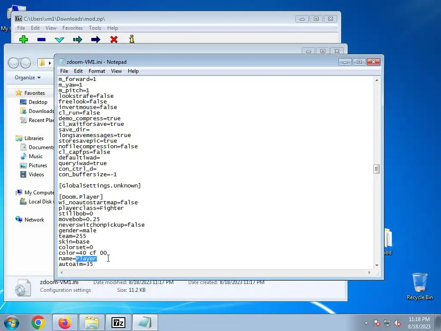The height and width of the screenshot is (331, 441).
Task: Switch to Notepad taskbar button
Action: [x=145, y=322]
